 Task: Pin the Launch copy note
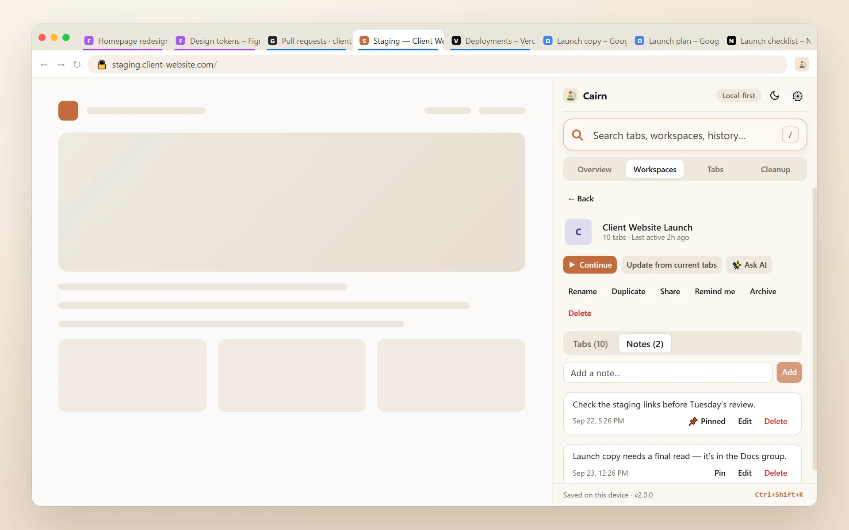719,473
